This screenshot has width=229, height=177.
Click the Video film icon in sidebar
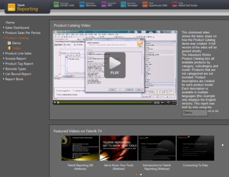pyautogui.click(x=10, y=48)
